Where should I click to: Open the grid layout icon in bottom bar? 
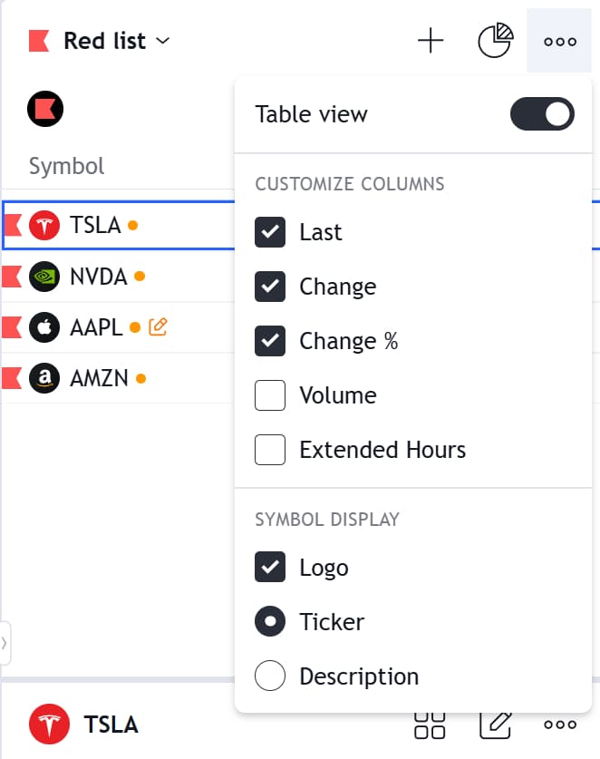click(x=430, y=725)
